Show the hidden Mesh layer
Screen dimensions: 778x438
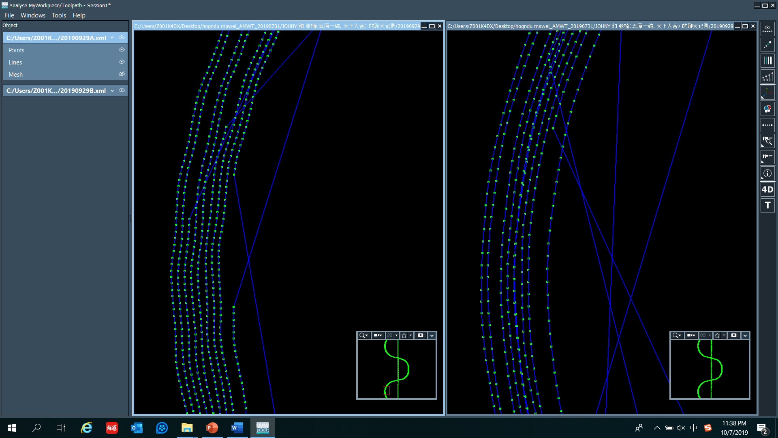pyautogui.click(x=122, y=74)
